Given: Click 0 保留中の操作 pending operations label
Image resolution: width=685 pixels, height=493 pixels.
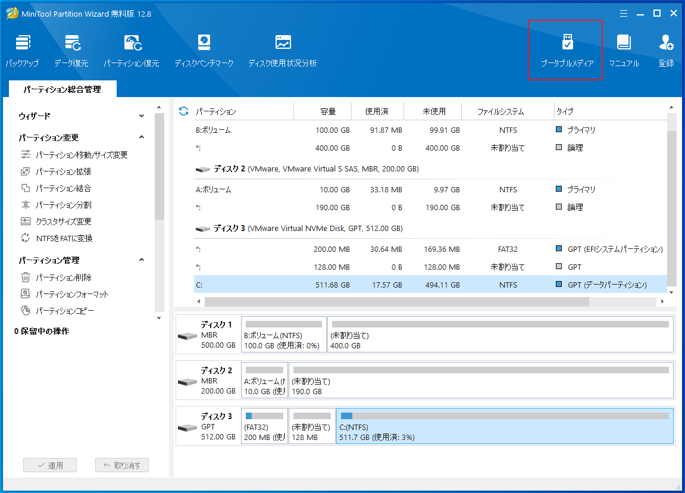Looking at the screenshot, I should pyautogui.click(x=42, y=331).
